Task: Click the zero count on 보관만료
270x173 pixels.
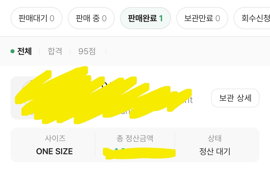Action: pyautogui.click(x=217, y=18)
